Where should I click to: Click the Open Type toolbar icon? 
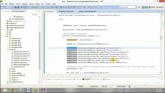(x=74, y=7)
